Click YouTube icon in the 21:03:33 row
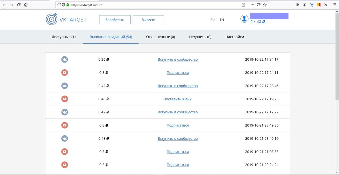Screen dimensions: 339x175 click(65, 152)
